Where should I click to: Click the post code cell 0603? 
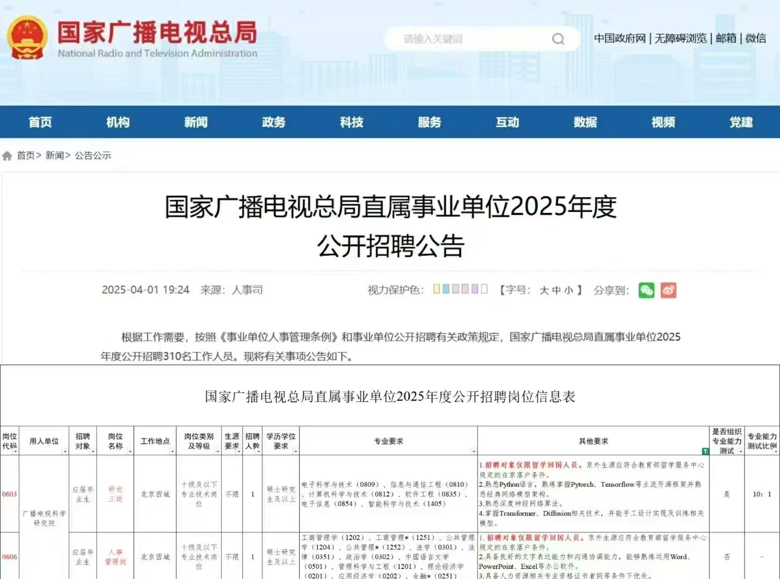10,494
